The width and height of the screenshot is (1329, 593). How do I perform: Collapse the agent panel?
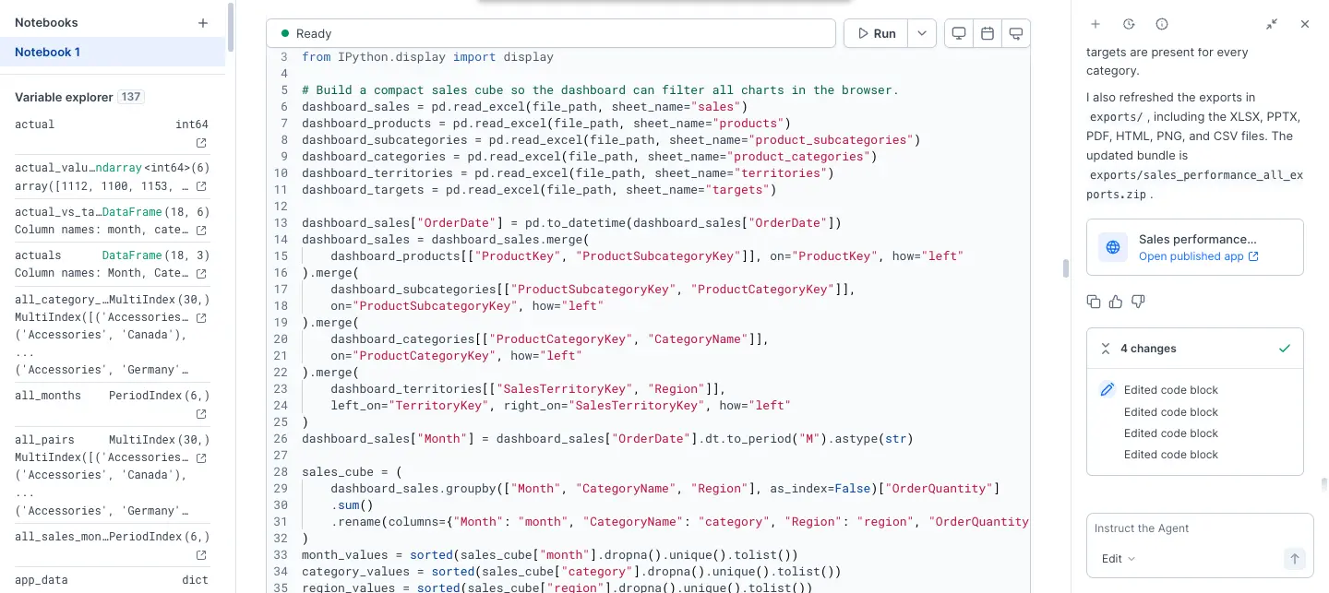click(x=1272, y=24)
